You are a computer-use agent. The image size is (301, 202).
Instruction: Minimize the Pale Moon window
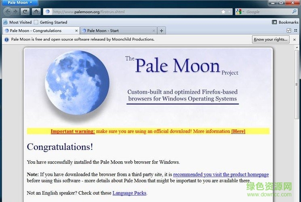273,2
